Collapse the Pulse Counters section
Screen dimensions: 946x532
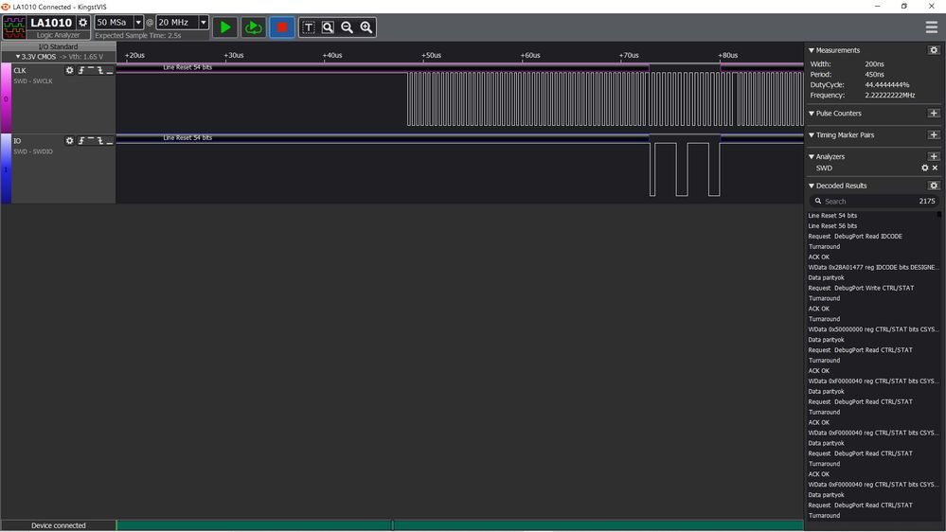[x=812, y=114]
